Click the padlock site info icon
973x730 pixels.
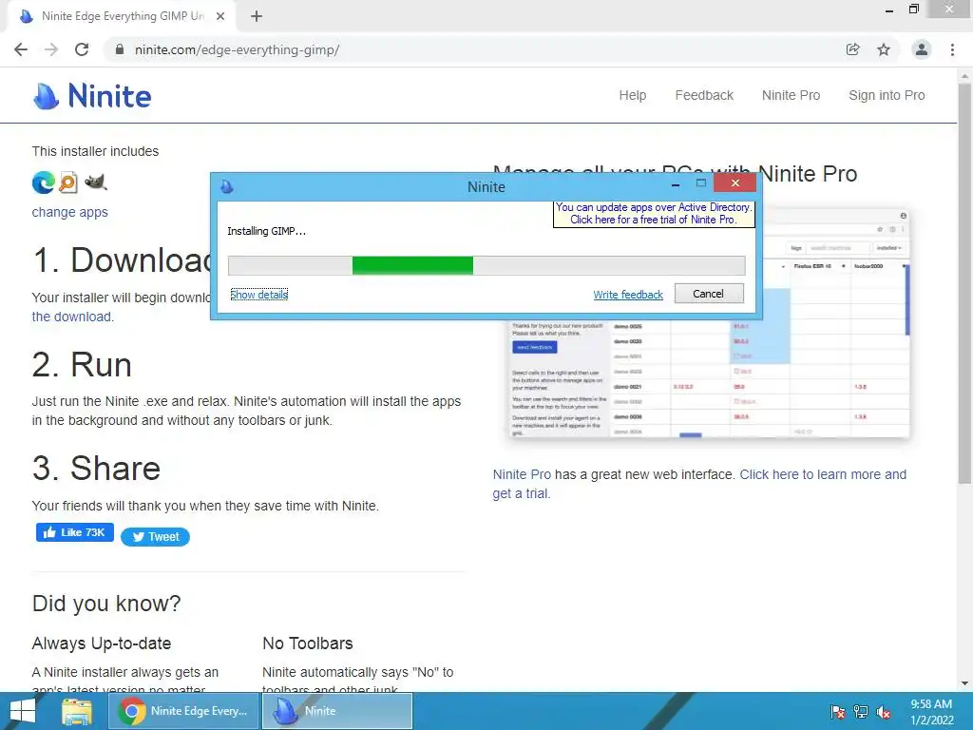(120, 49)
